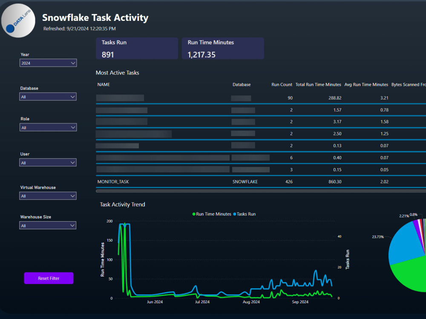Viewport: 426px width, 319px height.
Task: Open the Year dropdown showing 2024
Action: pyautogui.click(x=48, y=63)
